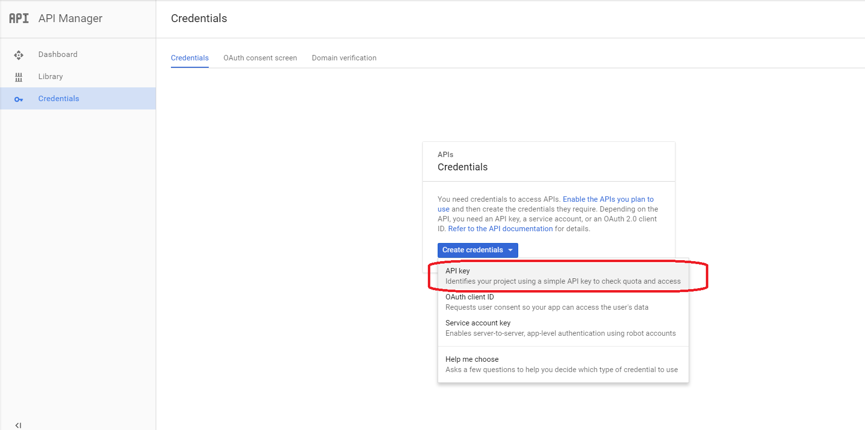Collapse the sidebar with the arrow icon
This screenshot has width=865, height=430.
coord(18,425)
